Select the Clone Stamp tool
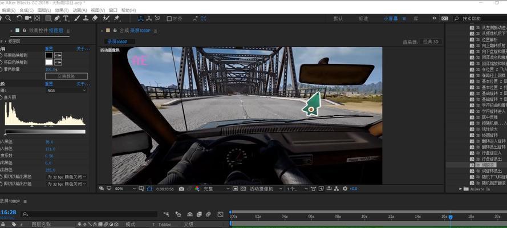This screenshot has width=507, height=228. tap(86, 18)
